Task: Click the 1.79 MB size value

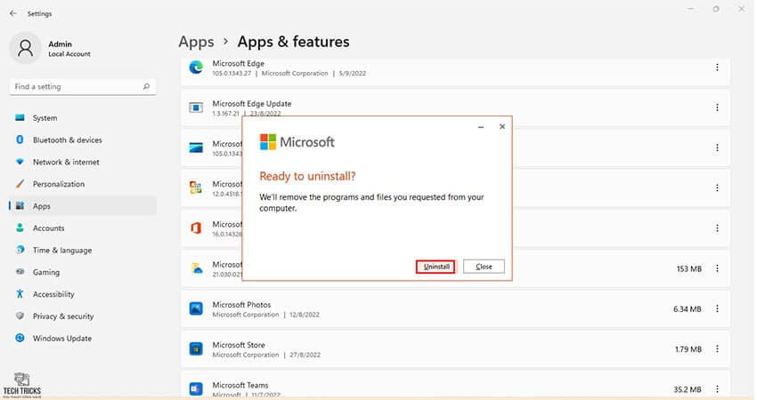Action: (688, 349)
